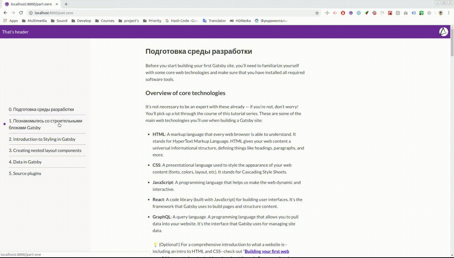Click the bold "HTML" list term

(x=159, y=134)
